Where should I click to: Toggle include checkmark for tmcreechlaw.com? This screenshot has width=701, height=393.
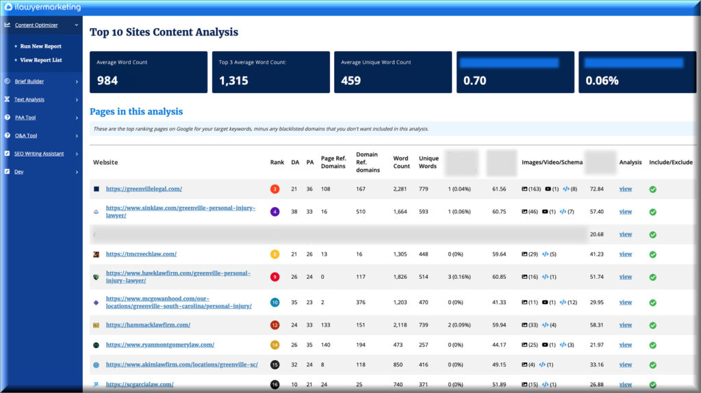(x=652, y=254)
